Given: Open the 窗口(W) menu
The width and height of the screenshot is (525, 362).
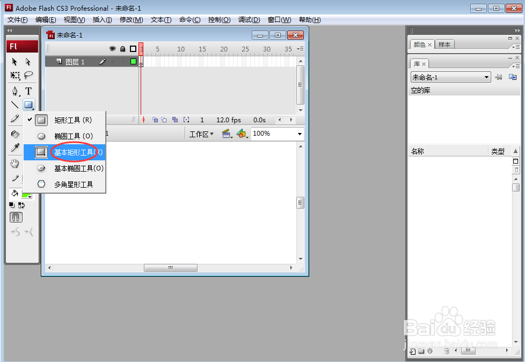Looking at the screenshot, I should pyautogui.click(x=279, y=20).
